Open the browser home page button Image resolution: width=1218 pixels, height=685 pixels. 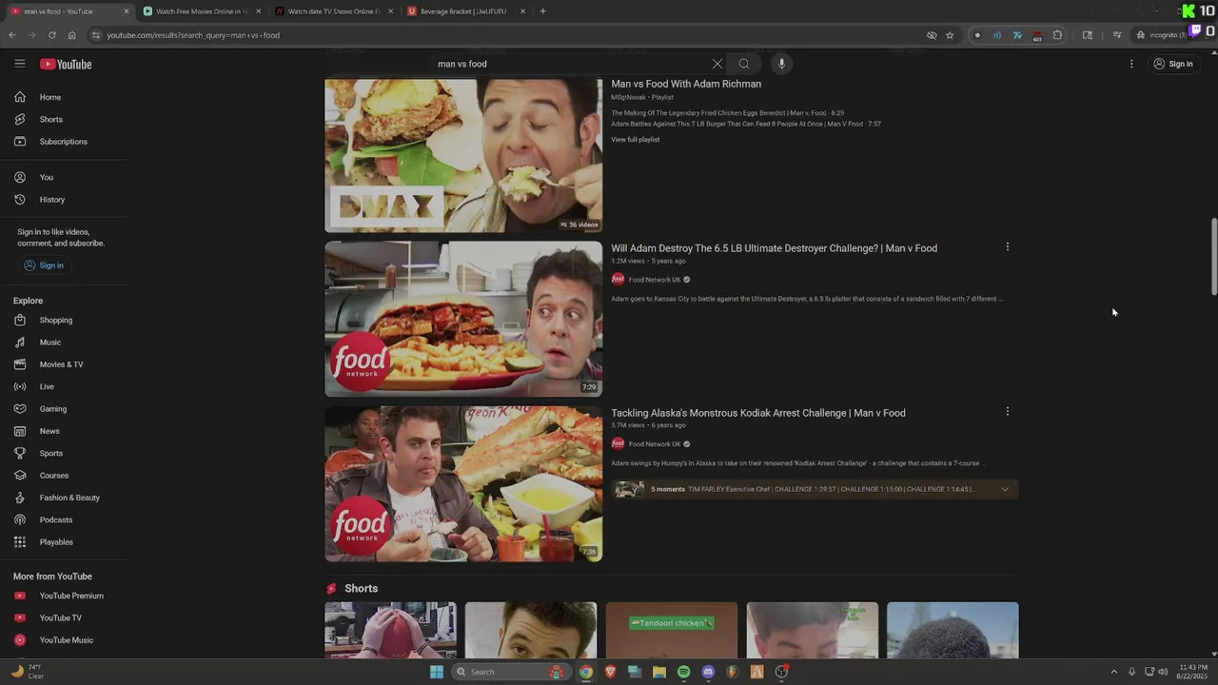point(71,35)
